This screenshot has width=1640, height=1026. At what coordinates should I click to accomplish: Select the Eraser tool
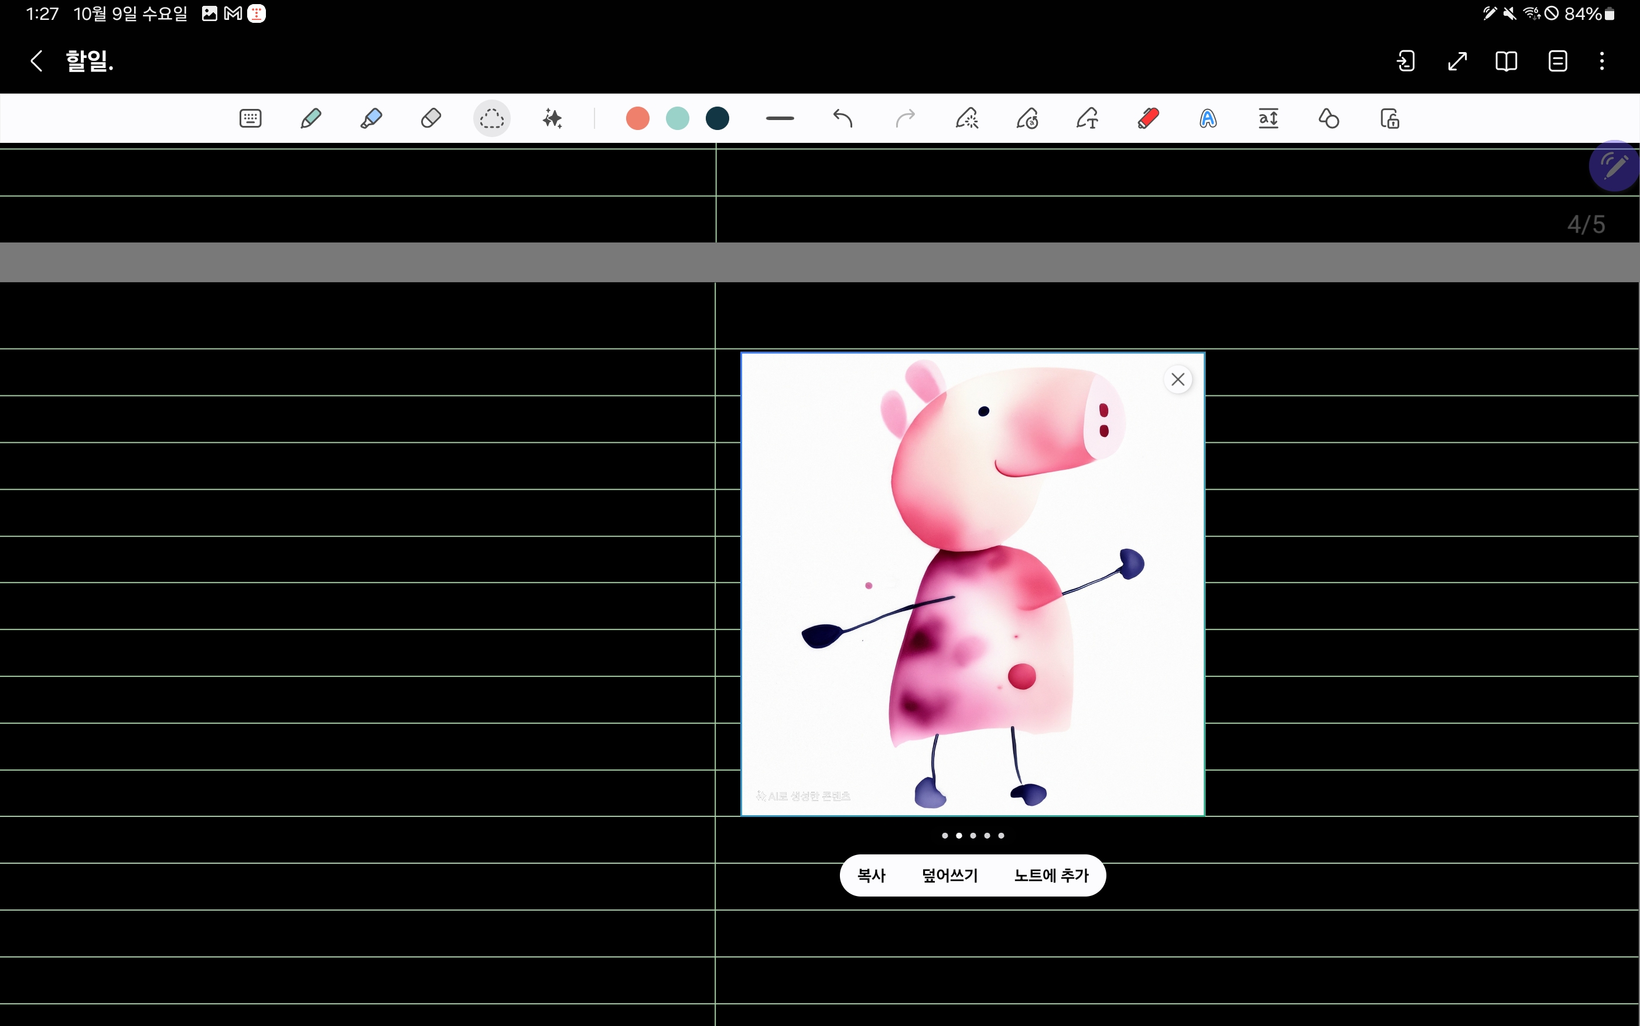pyautogui.click(x=431, y=119)
